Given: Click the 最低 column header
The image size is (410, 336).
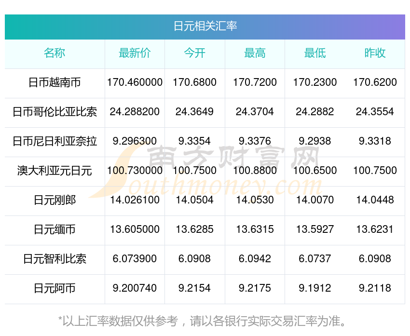Looking at the screenshot, I should click(x=314, y=54).
